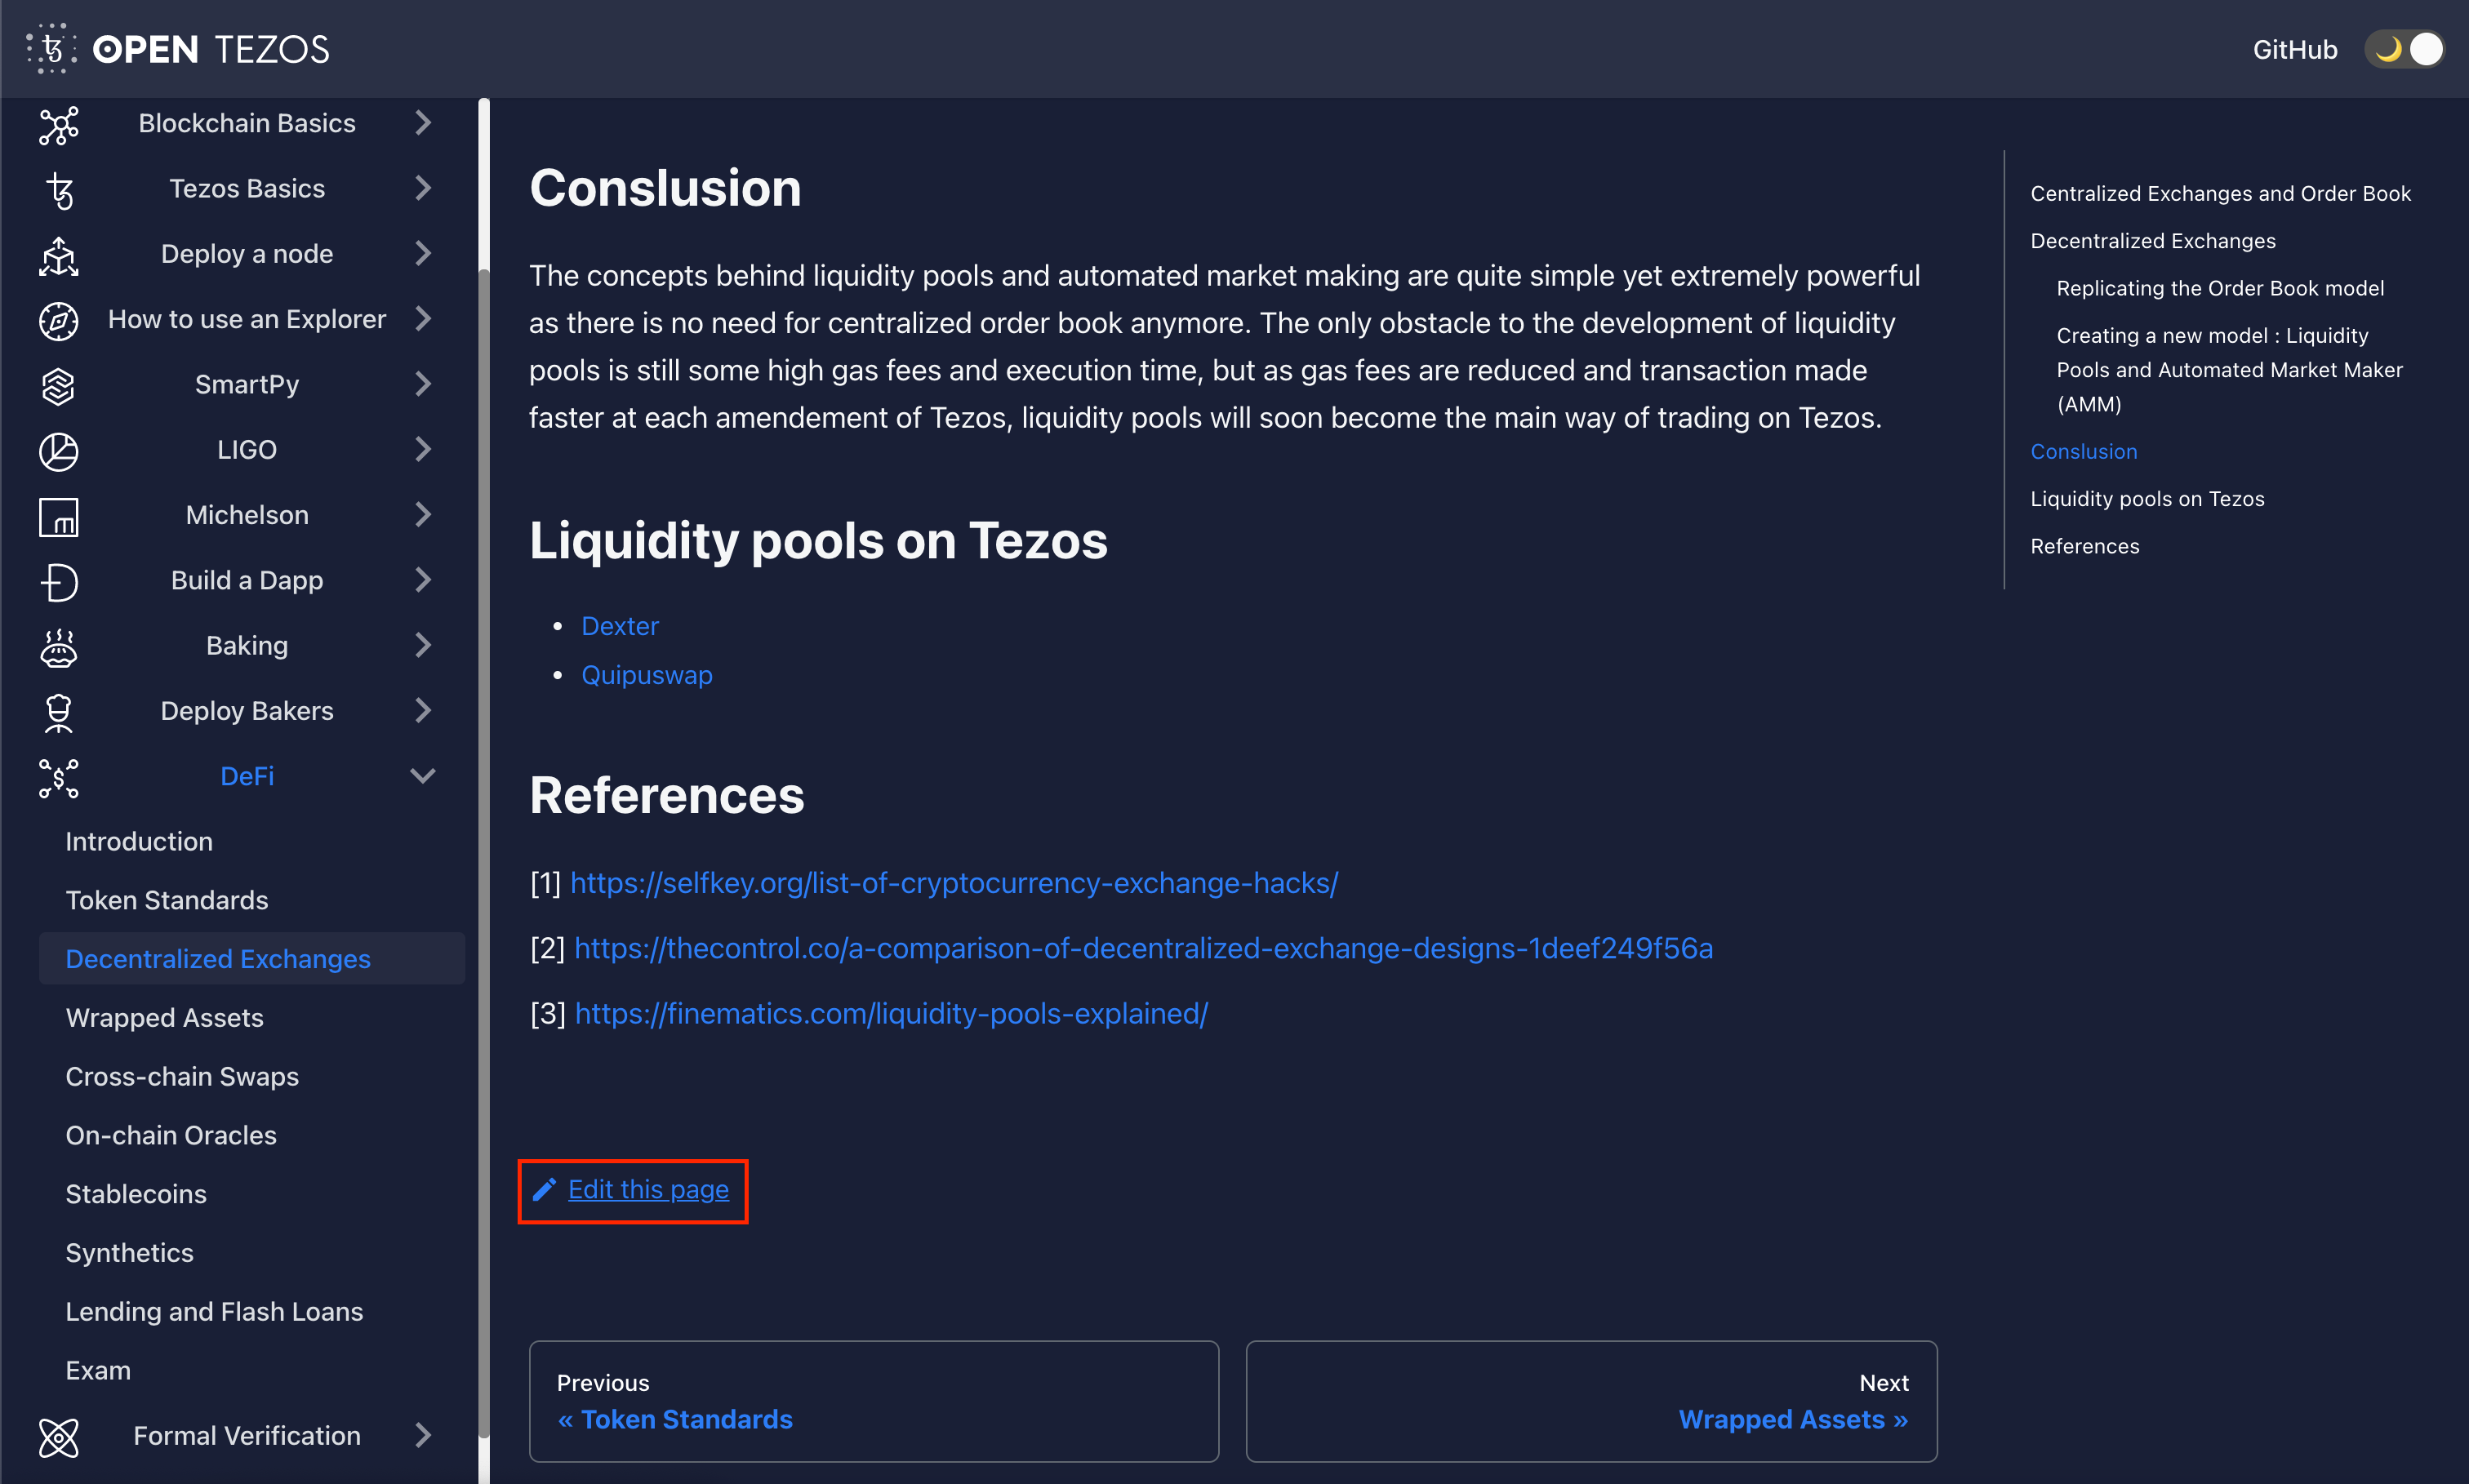Toggle the dark mode switch
The image size is (2469, 1484).
click(2404, 49)
